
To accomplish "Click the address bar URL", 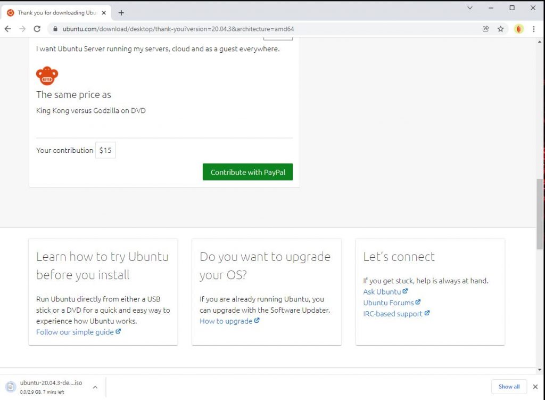I will (178, 29).
